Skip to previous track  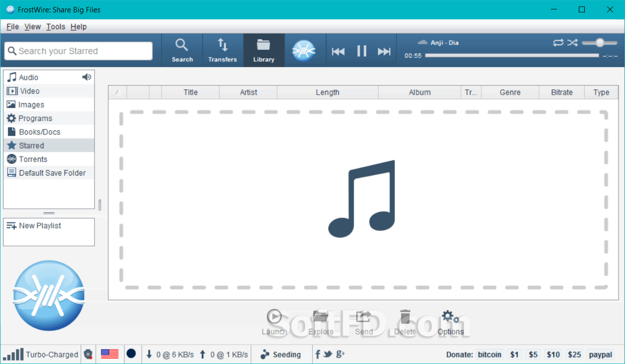(338, 51)
